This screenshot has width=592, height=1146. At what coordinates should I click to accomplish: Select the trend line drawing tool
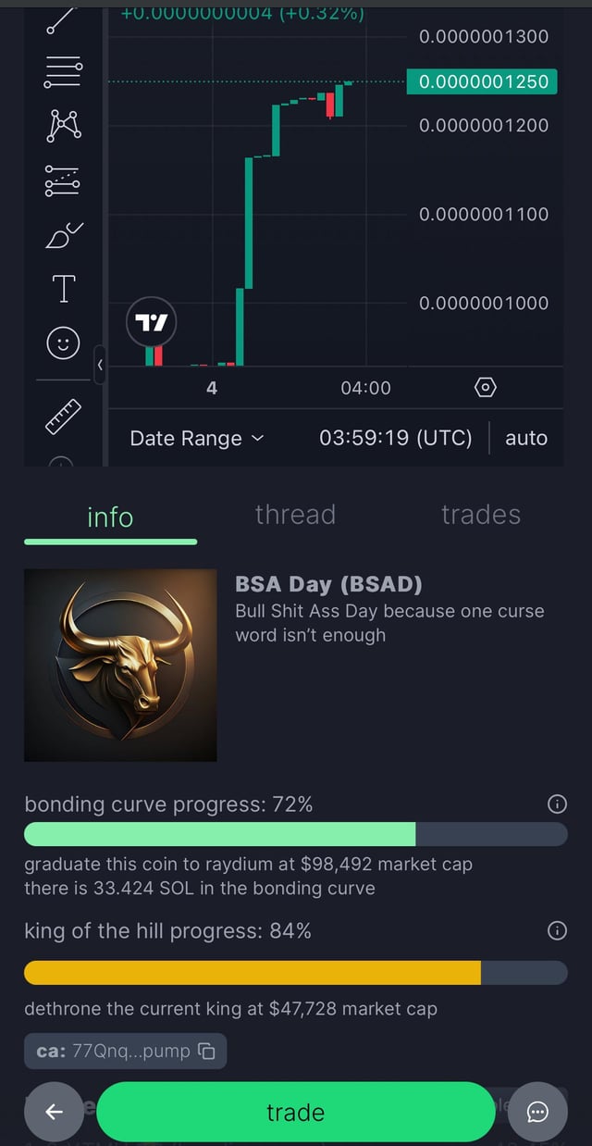click(x=63, y=19)
